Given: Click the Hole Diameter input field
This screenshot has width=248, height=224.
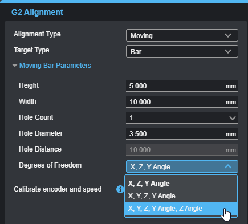Looking at the screenshot, I should (182, 134).
